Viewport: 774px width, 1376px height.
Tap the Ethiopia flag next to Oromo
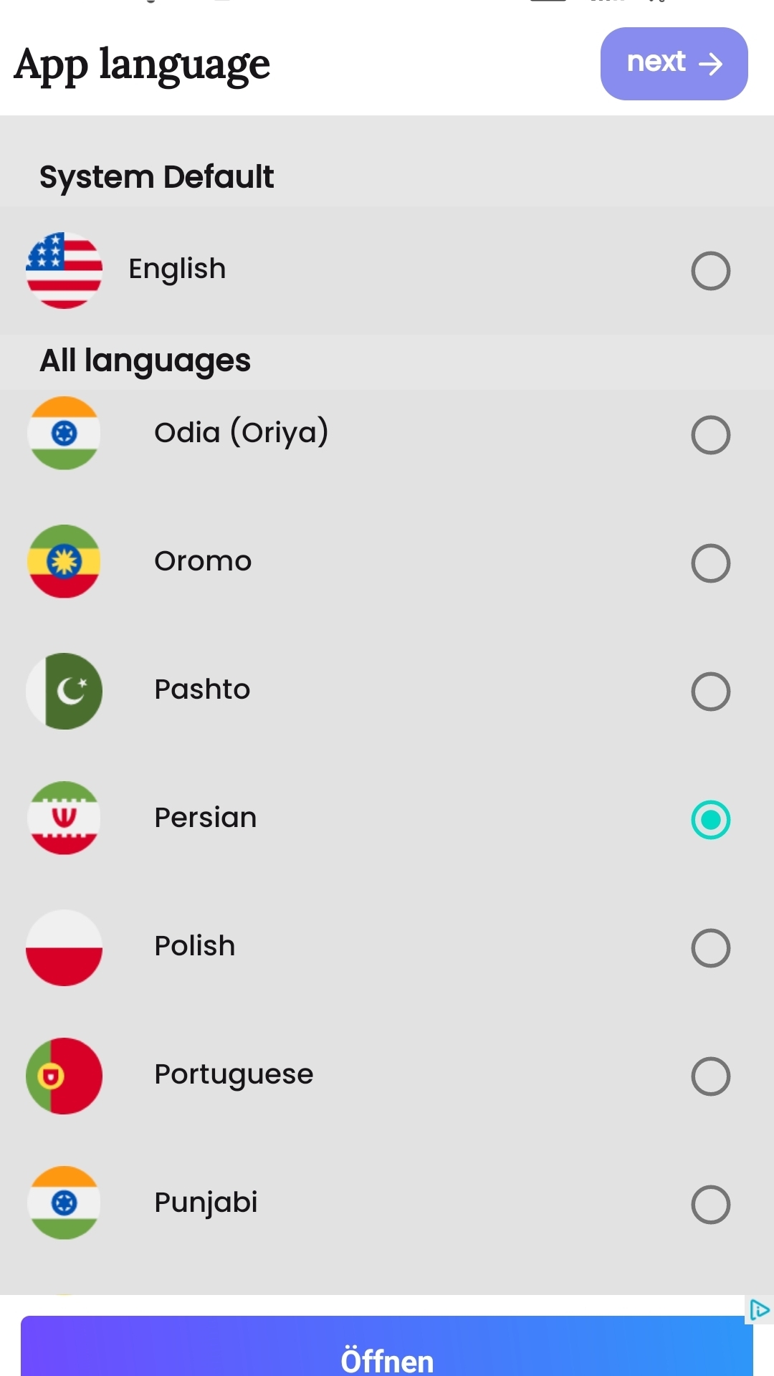(x=64, y=561)
